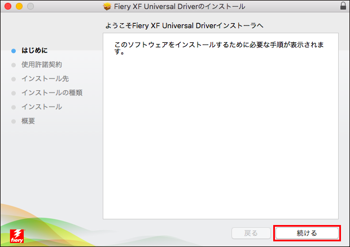This screenshot has height=247, width=350.
Task: Click the Fiery logo in the bottom-left corner
Action: pos(17,236)
